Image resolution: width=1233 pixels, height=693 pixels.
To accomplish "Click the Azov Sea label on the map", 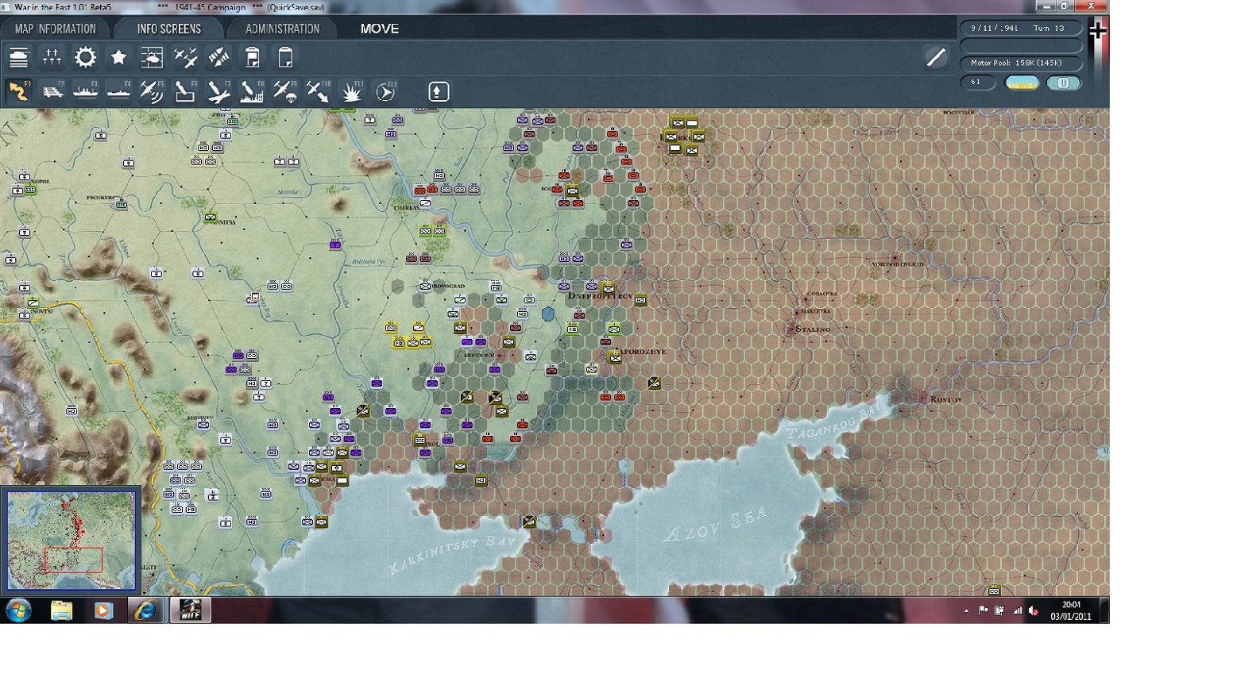I will [x=716, y=525].
